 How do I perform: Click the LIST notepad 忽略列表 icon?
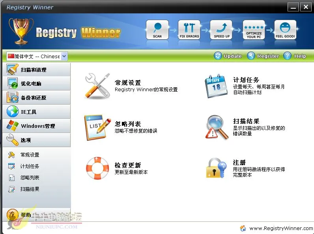pos(97,127)
